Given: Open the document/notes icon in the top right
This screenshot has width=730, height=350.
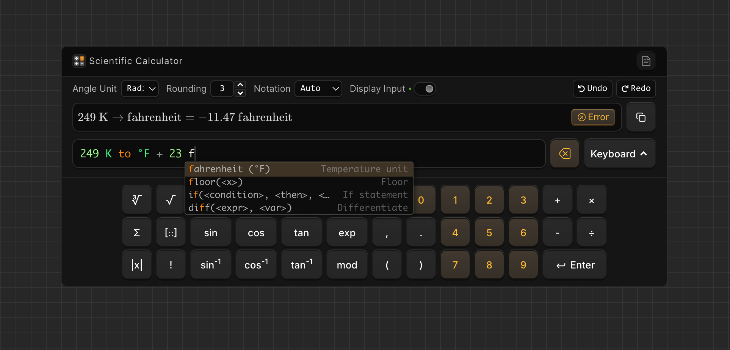Looking at the screenshot, I should (646, 61).
